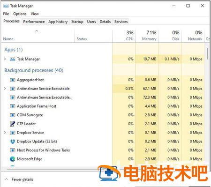Image resolution: width=211 pixels, height=187 pixels.
Task: Expand the Task Manager app group
Action: pos(5,59)
